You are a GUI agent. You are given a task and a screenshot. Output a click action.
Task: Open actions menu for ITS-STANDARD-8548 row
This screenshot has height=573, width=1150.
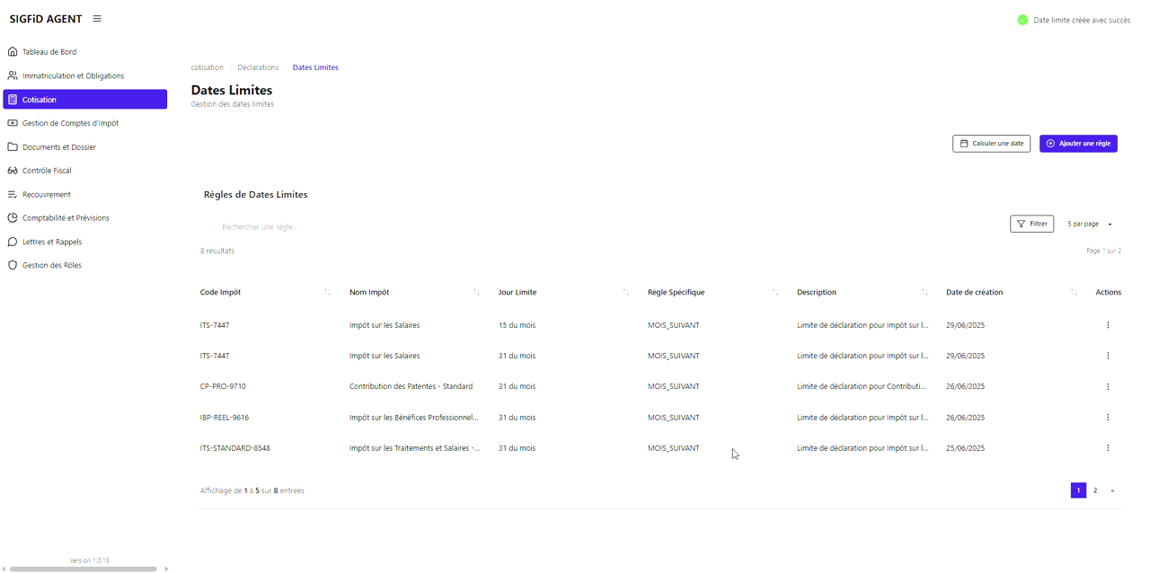(1108, 448)
